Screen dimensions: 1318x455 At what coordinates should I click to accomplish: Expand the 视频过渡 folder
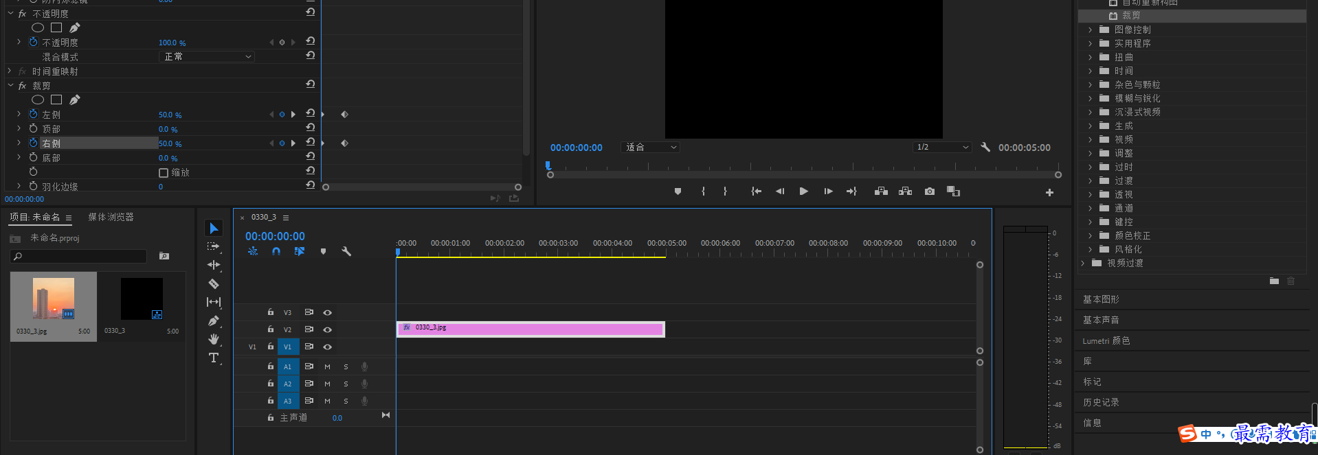point(1082,263)
